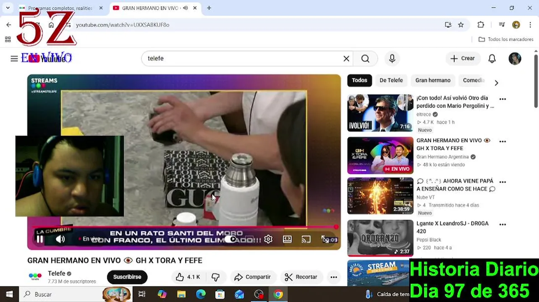Image resolution: width=539 pixels, height=302 pixels.
Task: Switch player to theater mode
Action: (x=287, y=239)
